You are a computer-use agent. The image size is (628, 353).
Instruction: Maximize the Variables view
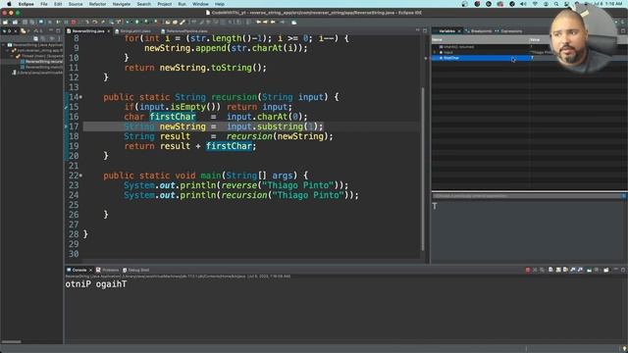click(623, 30)
